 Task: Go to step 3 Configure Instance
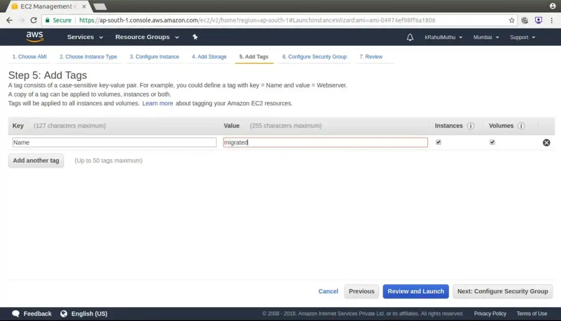click(154, 57)
